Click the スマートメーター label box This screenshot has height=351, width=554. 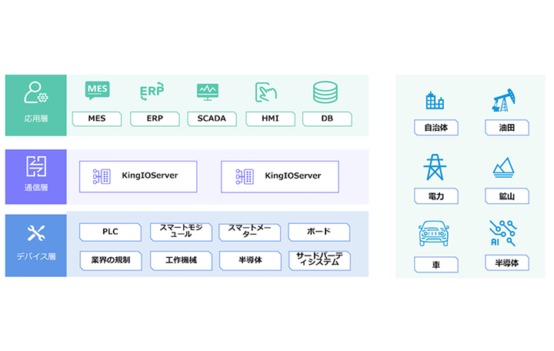(x=249, y=232)
